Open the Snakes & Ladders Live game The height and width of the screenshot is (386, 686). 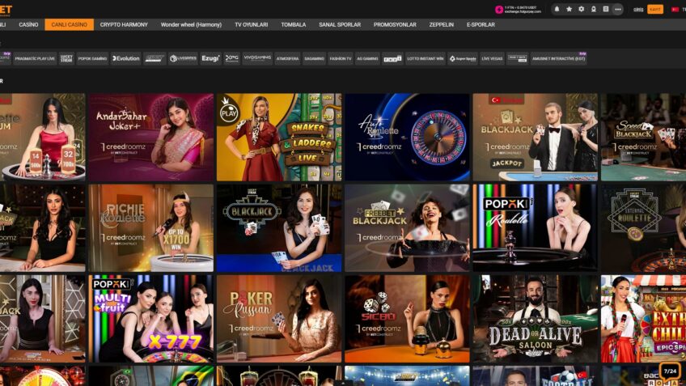[x=279, y=137]
